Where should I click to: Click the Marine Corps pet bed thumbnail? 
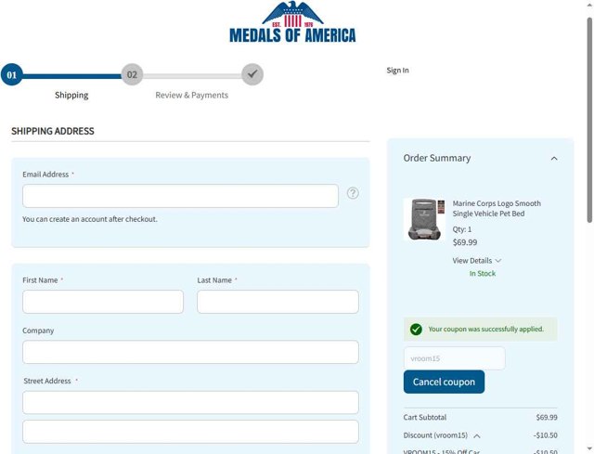425,219
